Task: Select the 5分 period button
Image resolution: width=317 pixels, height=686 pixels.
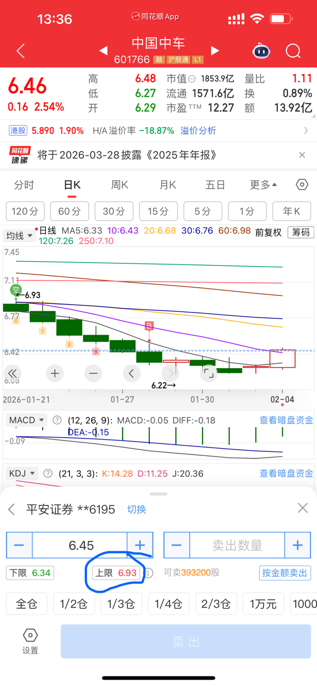Action: [203, 211]
